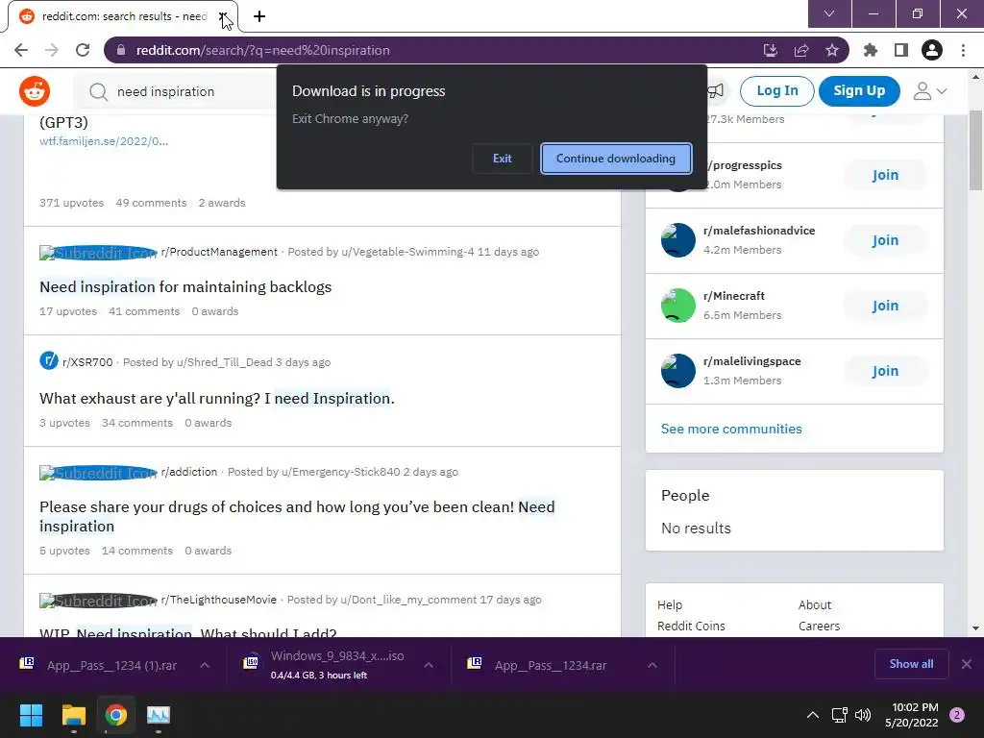Open the Chrome profile avatar
The width and height of the screenshot is (984, 738).
[x=931, y=50]
